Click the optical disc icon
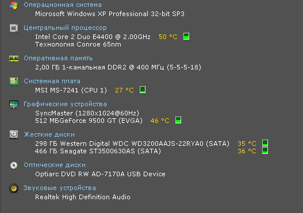Viewport: 303px width, 213px height. tap(14, 165)
